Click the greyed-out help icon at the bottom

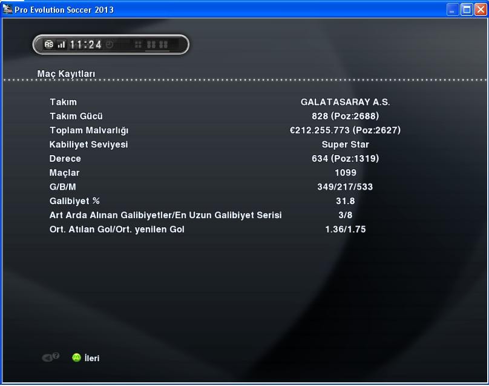point(50,357)
